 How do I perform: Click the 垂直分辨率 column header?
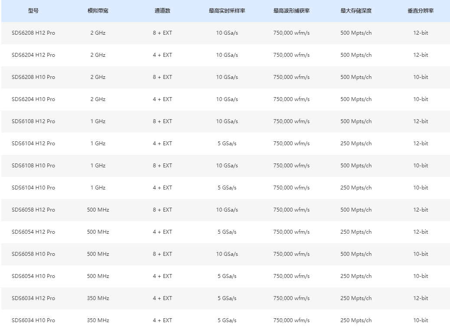[x=420, y=10]
